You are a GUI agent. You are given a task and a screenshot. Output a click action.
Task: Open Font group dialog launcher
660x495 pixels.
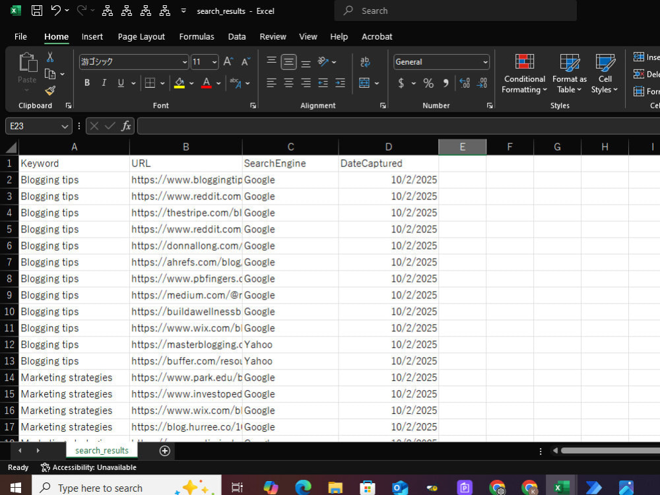point(253,106)
